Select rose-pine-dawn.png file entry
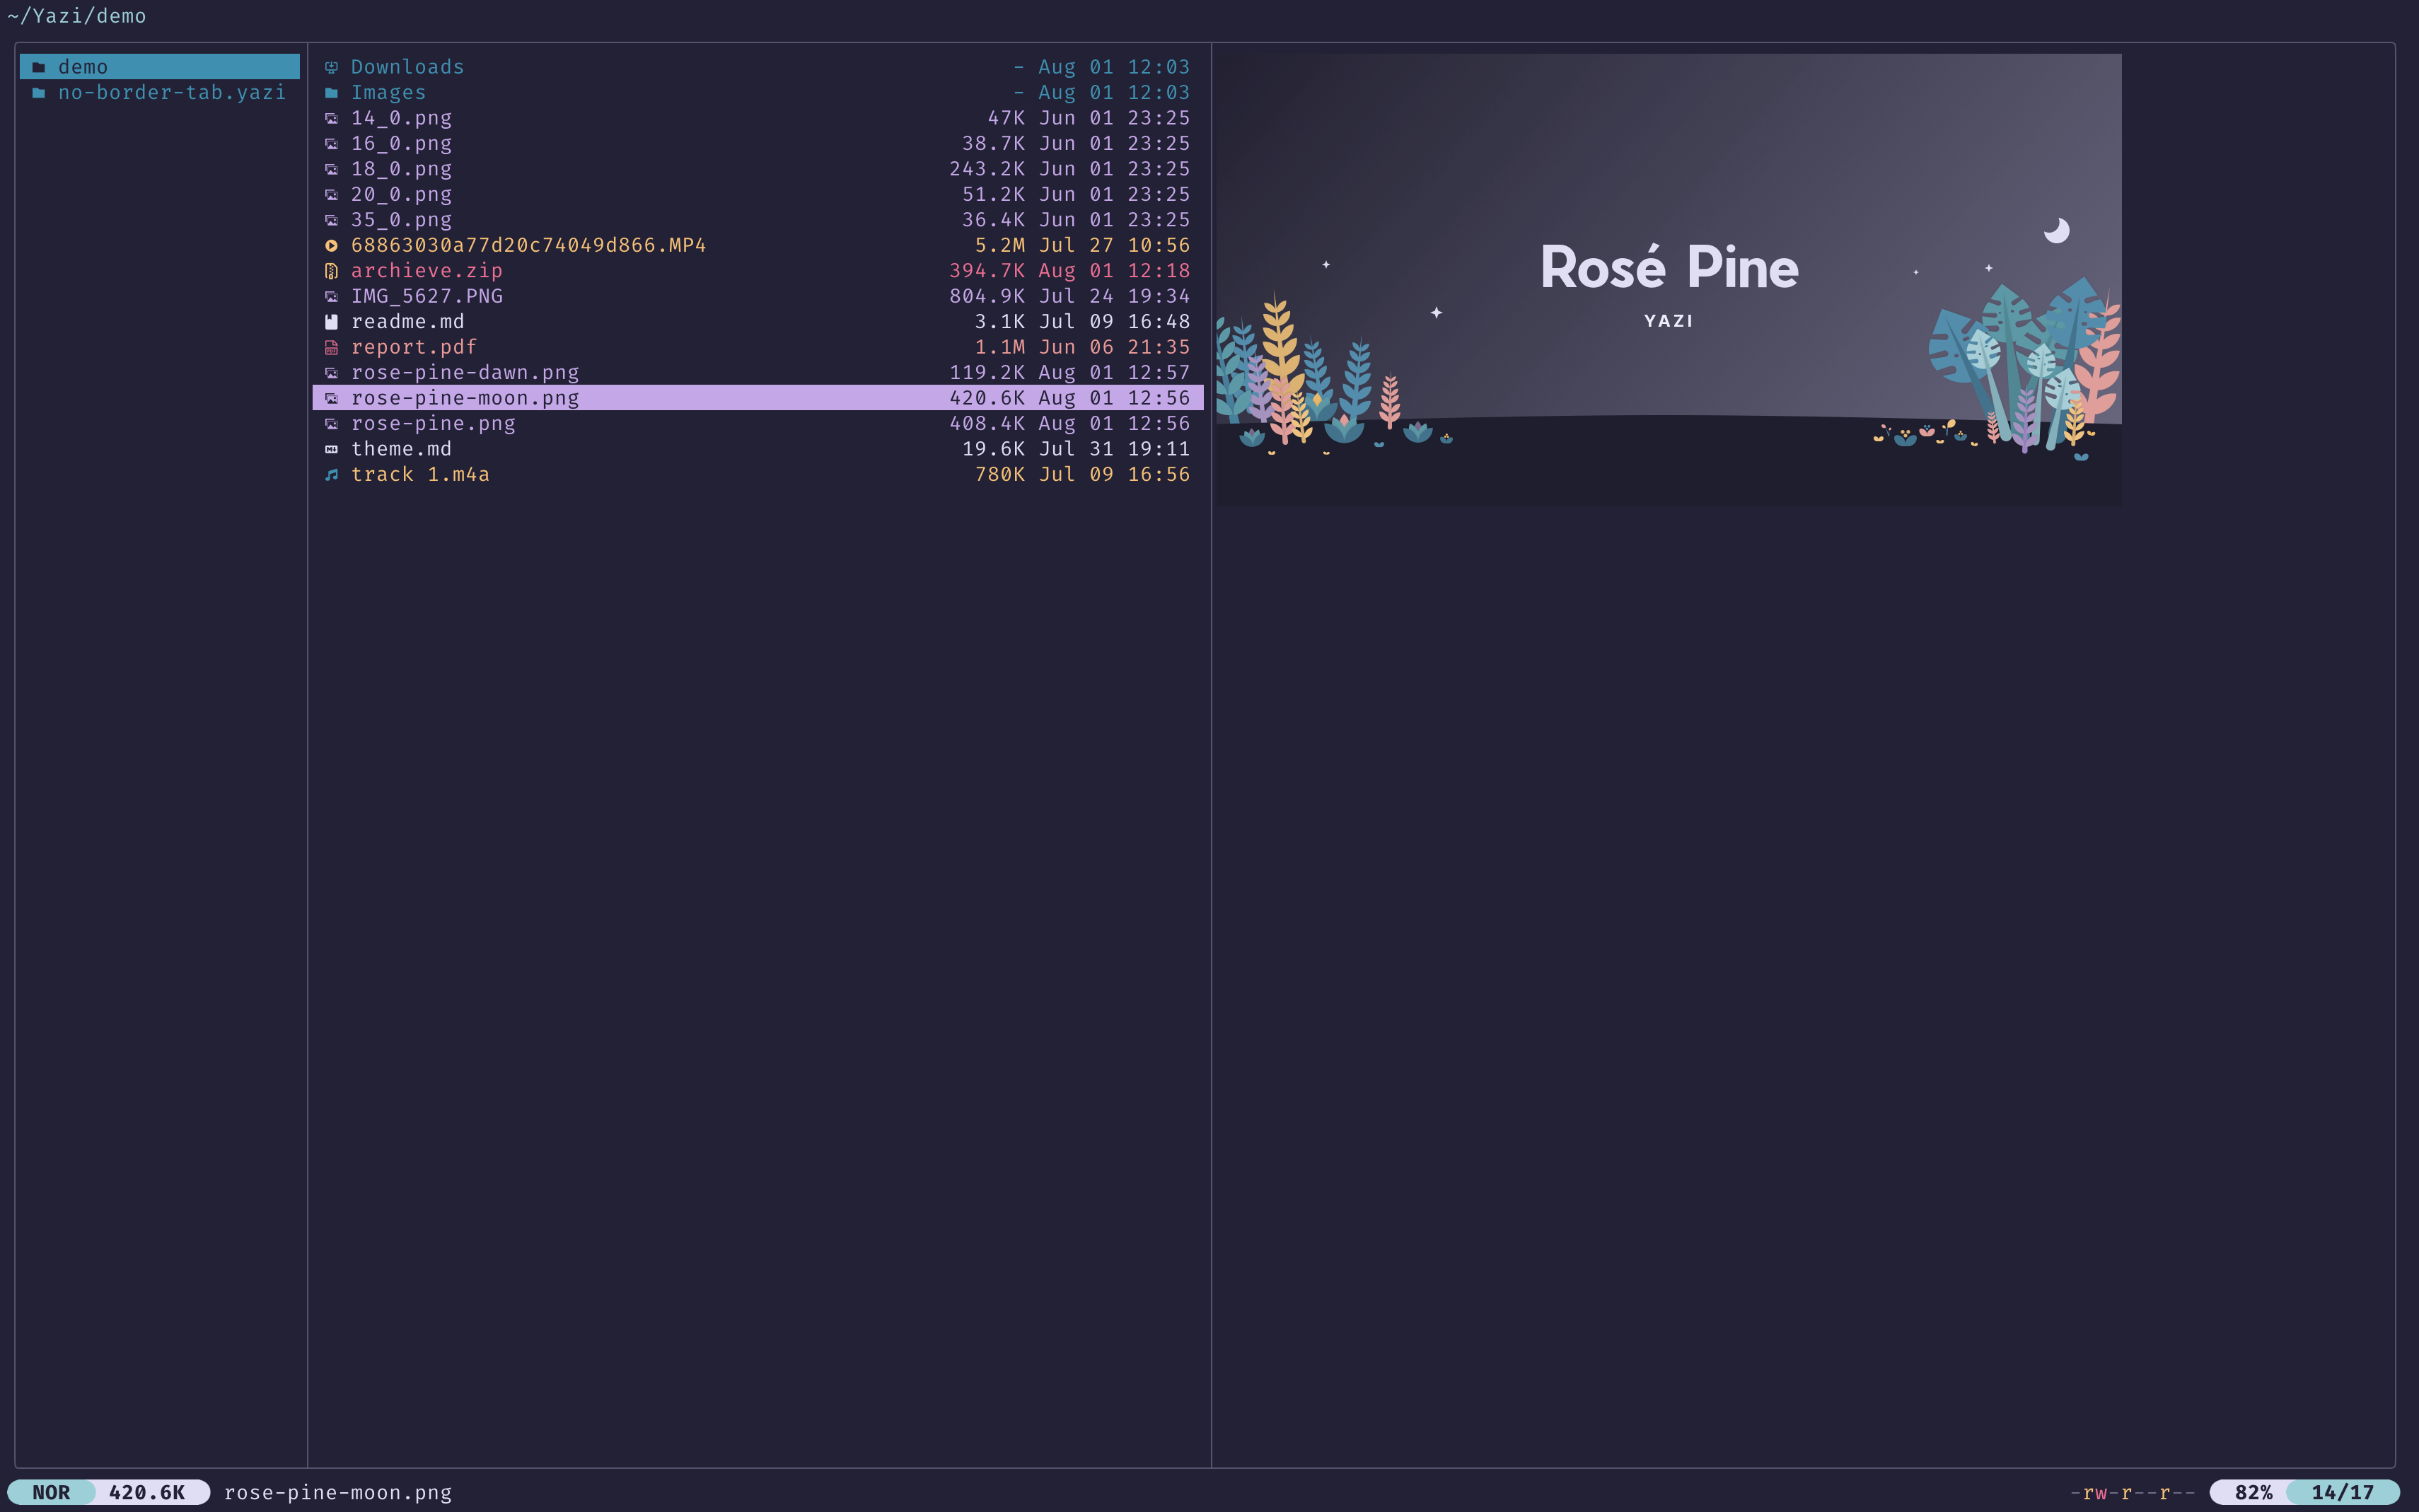The image size is (2419, 1512). point(465,373)
